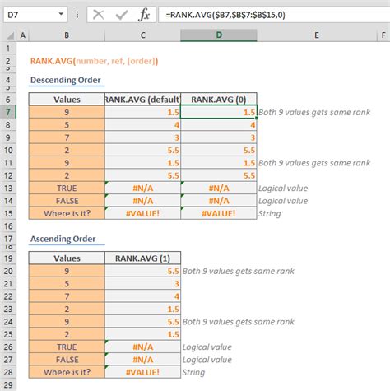Image resolution: width=390 pixels, height=391 pixels.
Task: Select column B header
Action: pyautogui.click(x=67, y=35)
